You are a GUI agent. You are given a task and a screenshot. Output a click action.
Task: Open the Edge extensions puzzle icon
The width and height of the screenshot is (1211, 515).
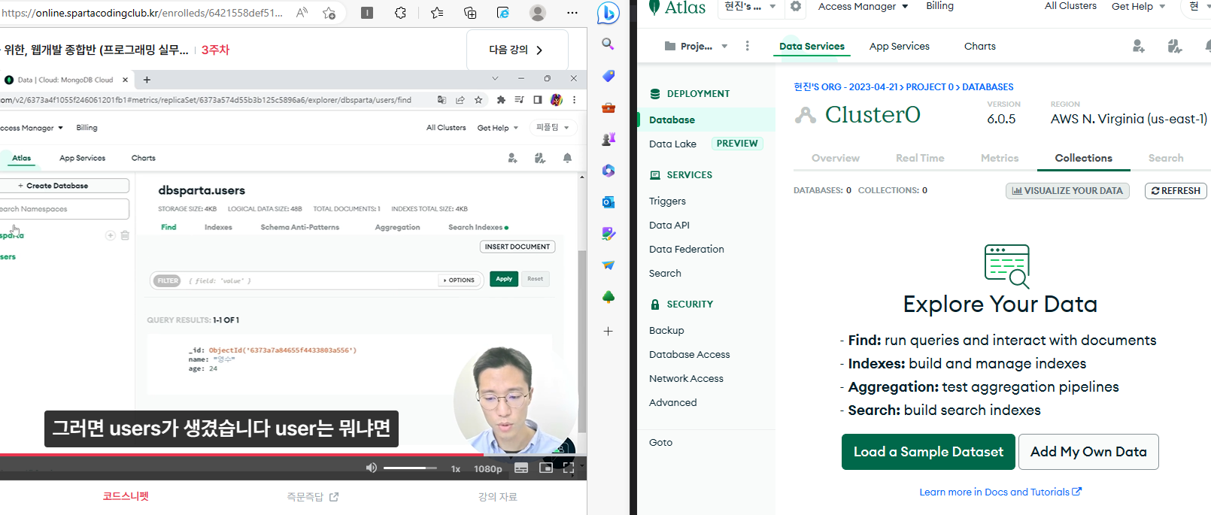click(x=400, y=13)
